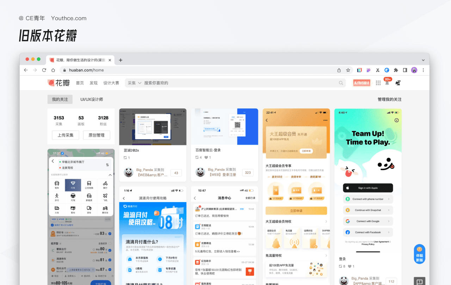451x285 pixels.
Task: Open the map ride-hailing pin thumbnail
Action: coord(81,217)
